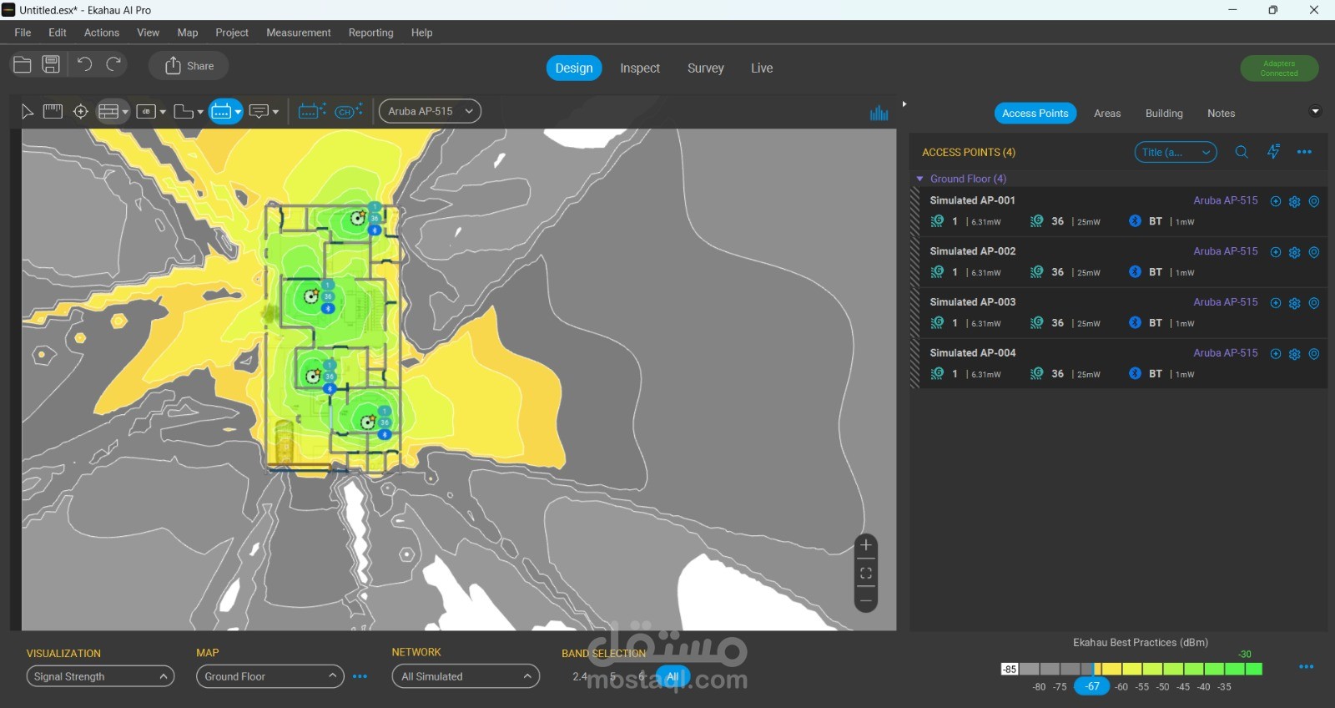
Task: Open the Ground Floor map dropdown
Action: [x=270, y=676]
